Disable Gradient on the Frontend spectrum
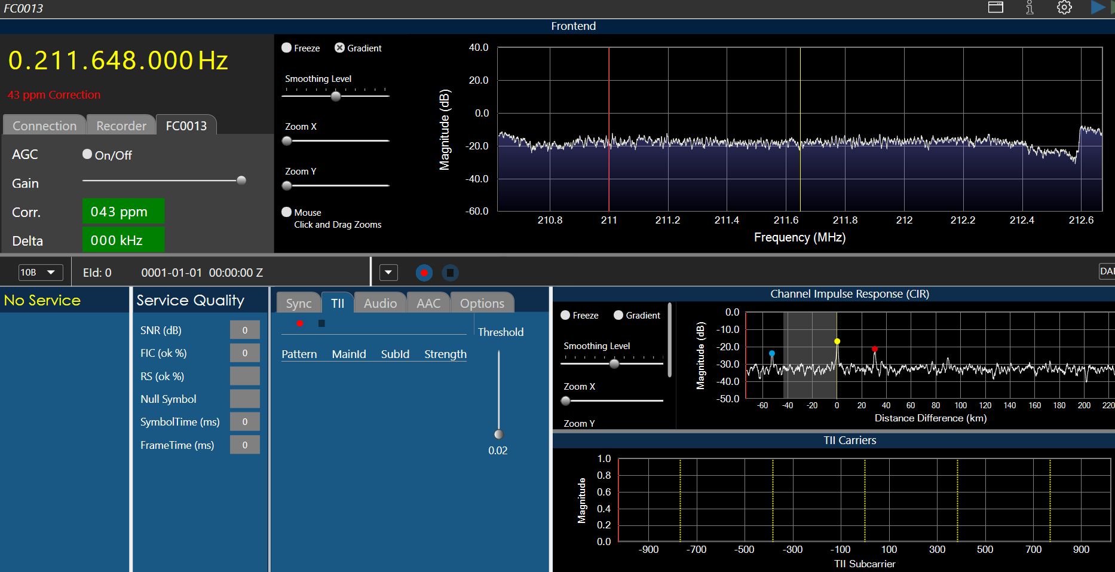1115x572 pixels. click(339, 48)
